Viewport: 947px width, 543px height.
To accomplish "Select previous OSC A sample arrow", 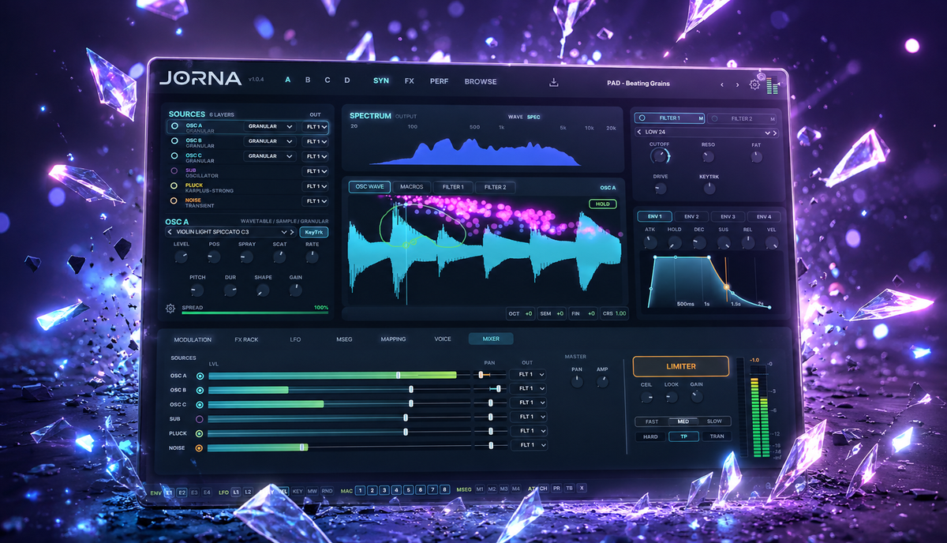I will click(170, 233).
